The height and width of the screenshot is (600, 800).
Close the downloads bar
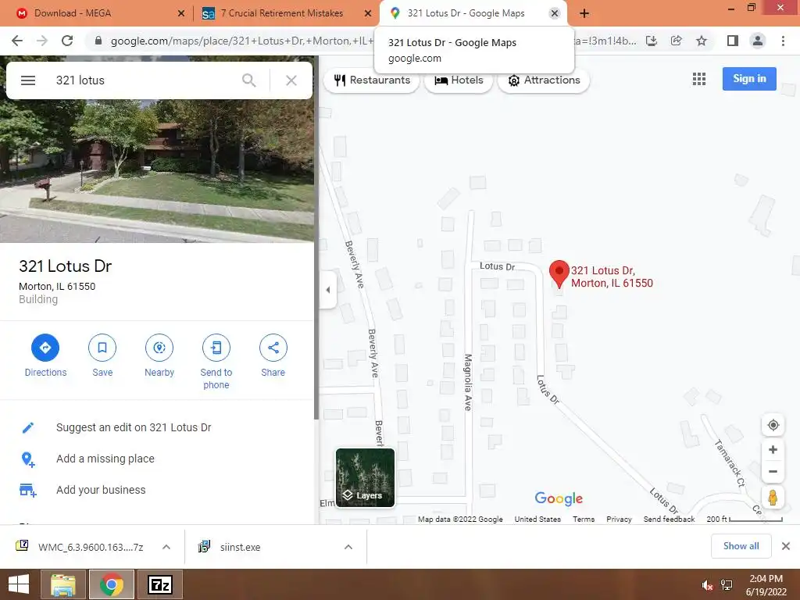point(786,546)
